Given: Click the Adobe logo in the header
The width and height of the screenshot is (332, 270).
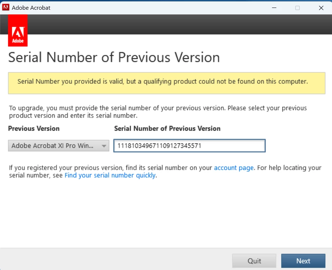Looking at the screenshot, I should [x=18, y=31].
